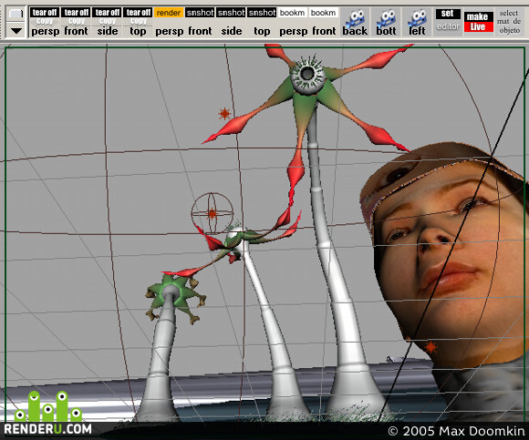This screenshot has height=440, width=529.
Task: Click the back camera view icon
Action: click(x=355, y=22)
